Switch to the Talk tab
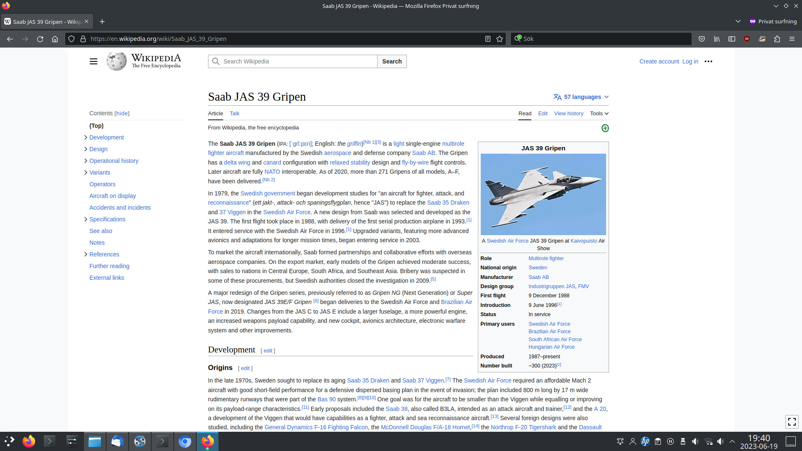Image resolution: width=802 pixels, height=451 pixels. (234, 114)
